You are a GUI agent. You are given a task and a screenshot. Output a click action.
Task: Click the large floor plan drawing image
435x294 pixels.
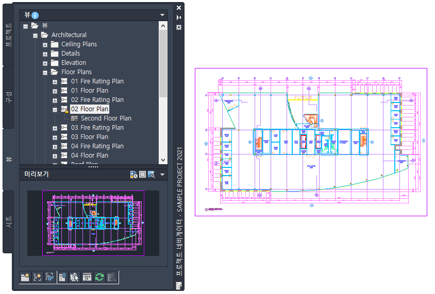pyautogui.click(x=311, y=142)
